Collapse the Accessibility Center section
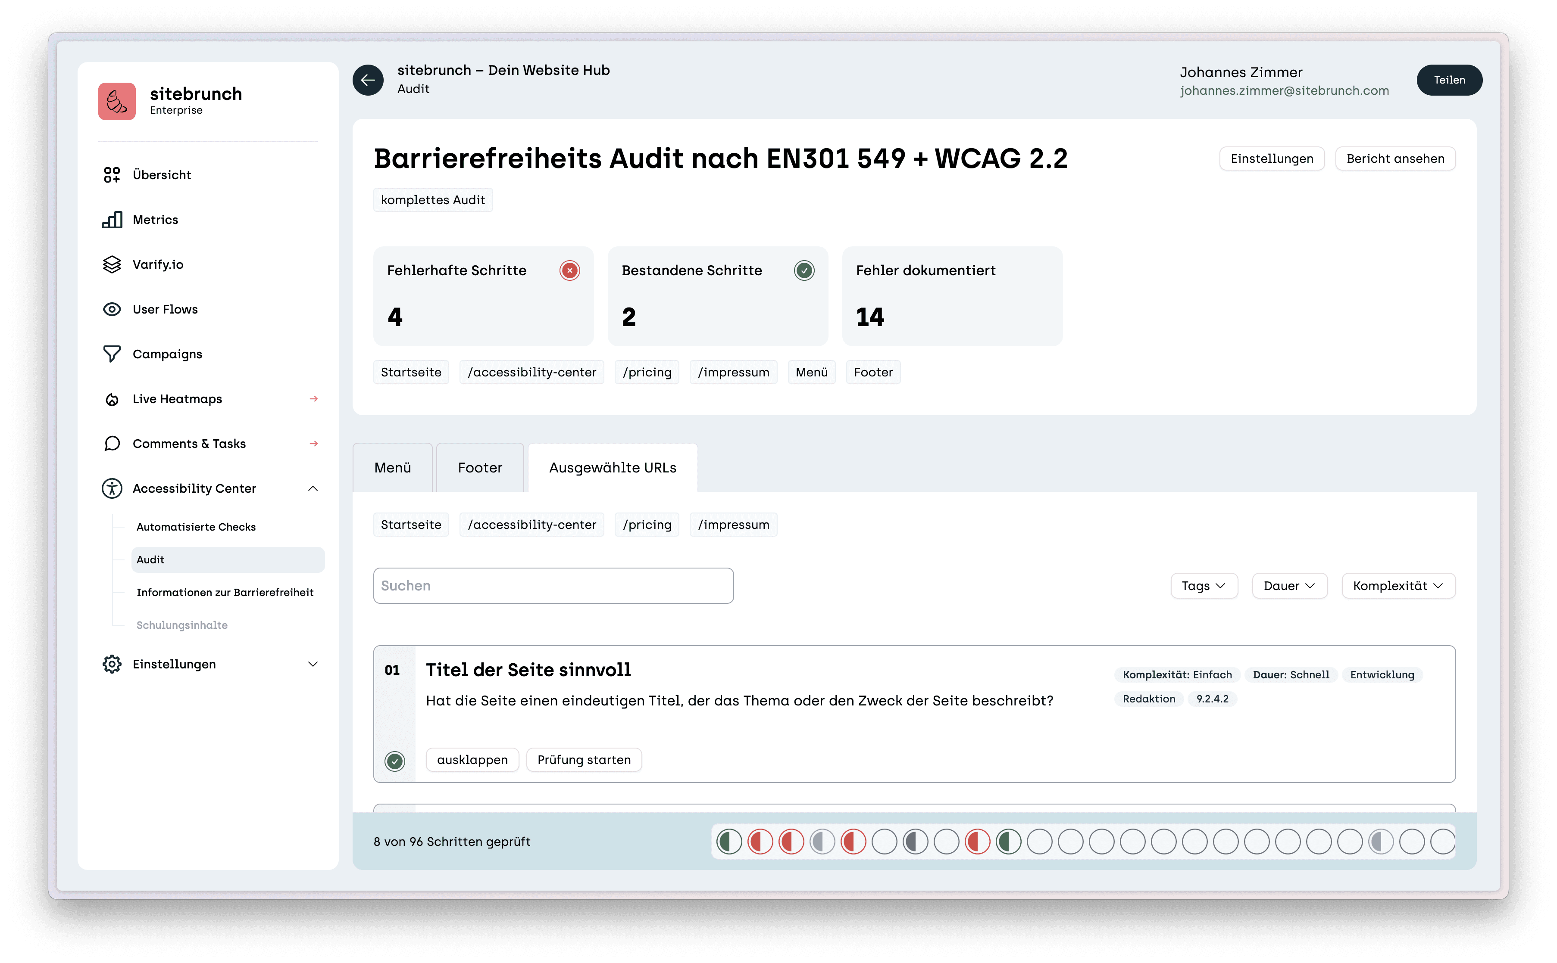This screenshot has height=963, width=1557. [313, 488]
